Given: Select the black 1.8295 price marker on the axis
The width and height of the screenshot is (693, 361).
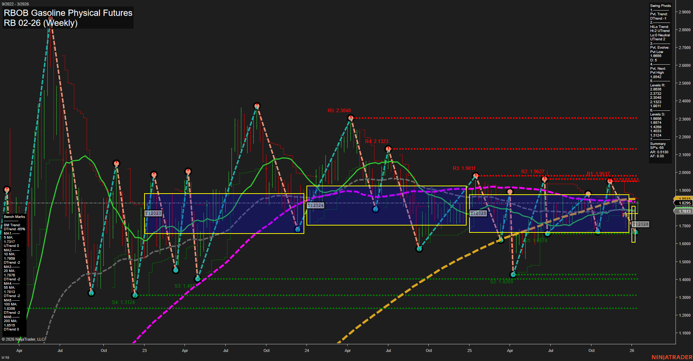Looking at the screenshot, I should pos(683,203).
